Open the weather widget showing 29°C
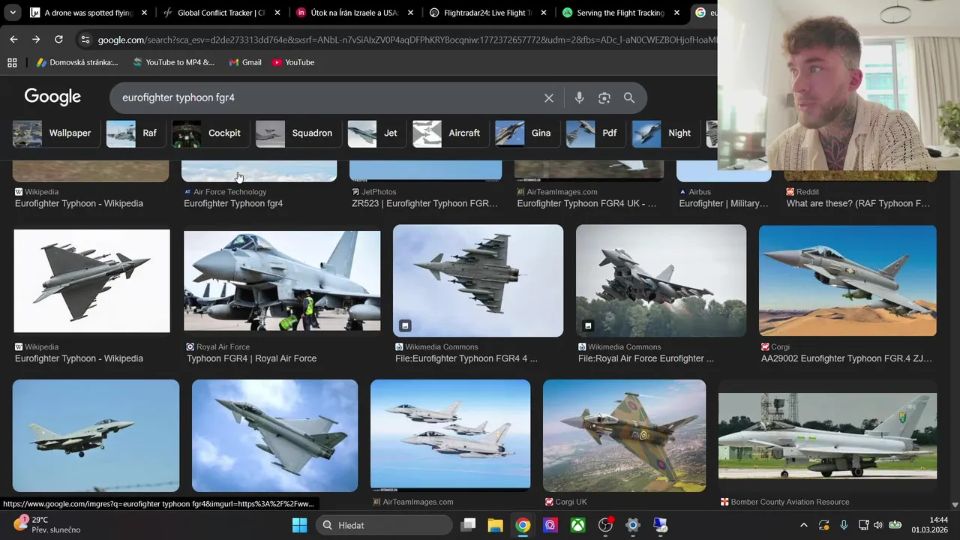Screen dimensions: 960x540 pyautogui.click(x=46, y=524)
